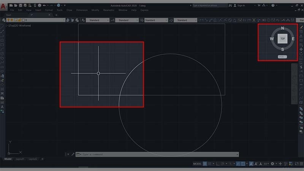Click the N compass direction on ViewCube
Screen dimensions: 304x171
point(282,28)
